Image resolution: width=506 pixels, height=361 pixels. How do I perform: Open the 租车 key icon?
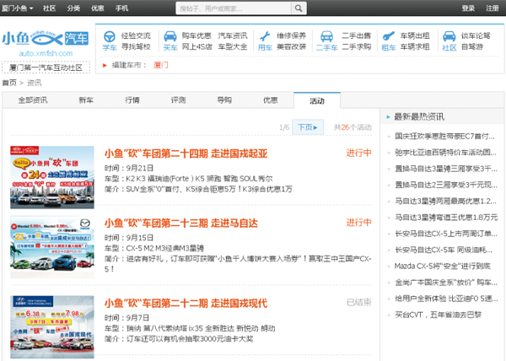388,36
